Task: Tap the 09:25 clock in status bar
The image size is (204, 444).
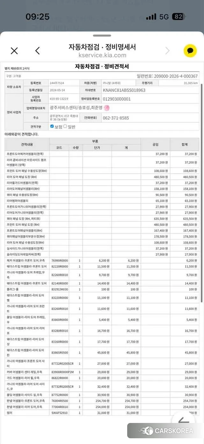Action: (x=38, y=17)
